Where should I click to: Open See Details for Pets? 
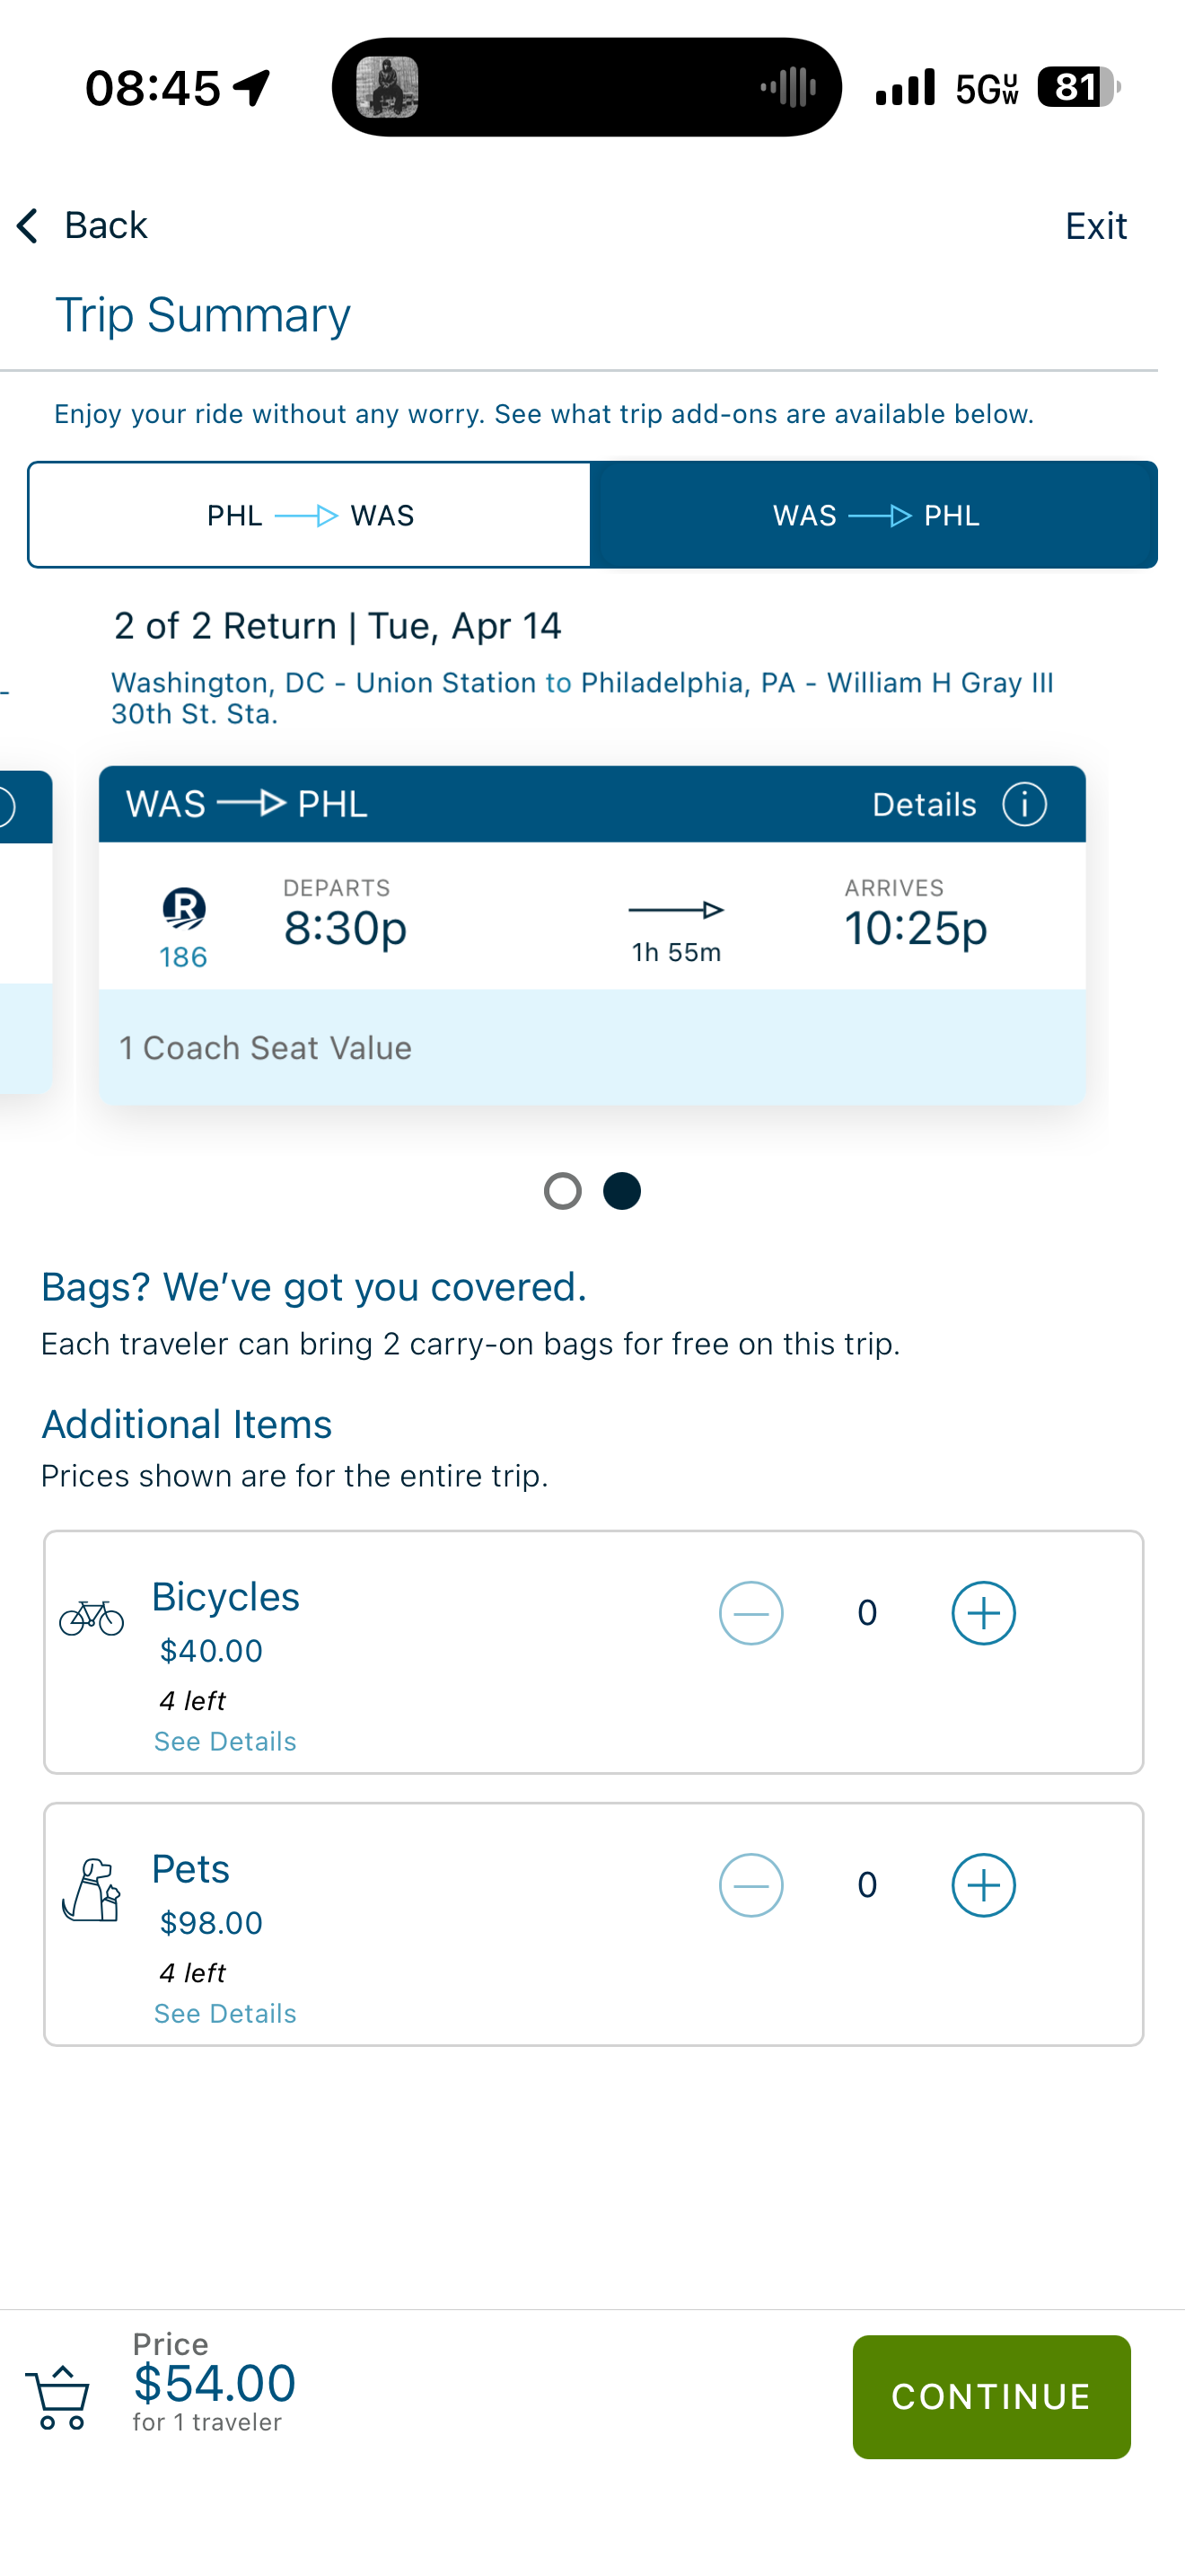[x=224, y=2013]
